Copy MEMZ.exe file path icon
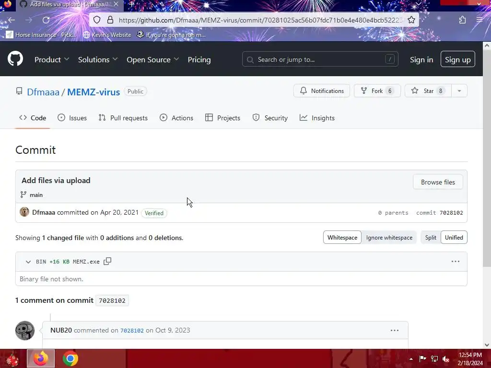Image resolution: width=491 pixels, height=368 pixels. pos(107,261)
